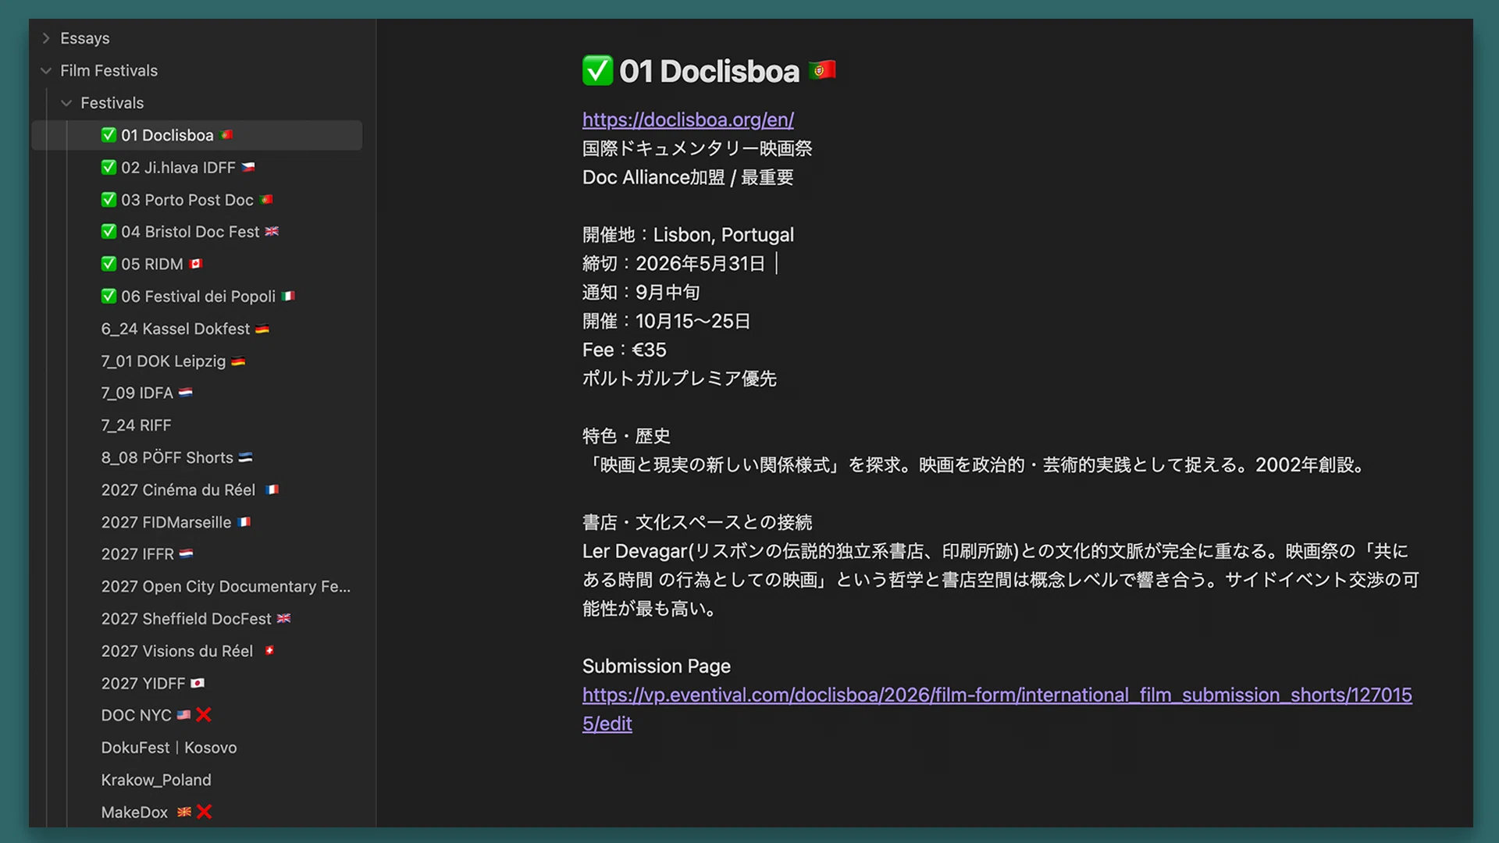
Task: Click the 特色・歴史 heading
Action: (x=626, y=436)
